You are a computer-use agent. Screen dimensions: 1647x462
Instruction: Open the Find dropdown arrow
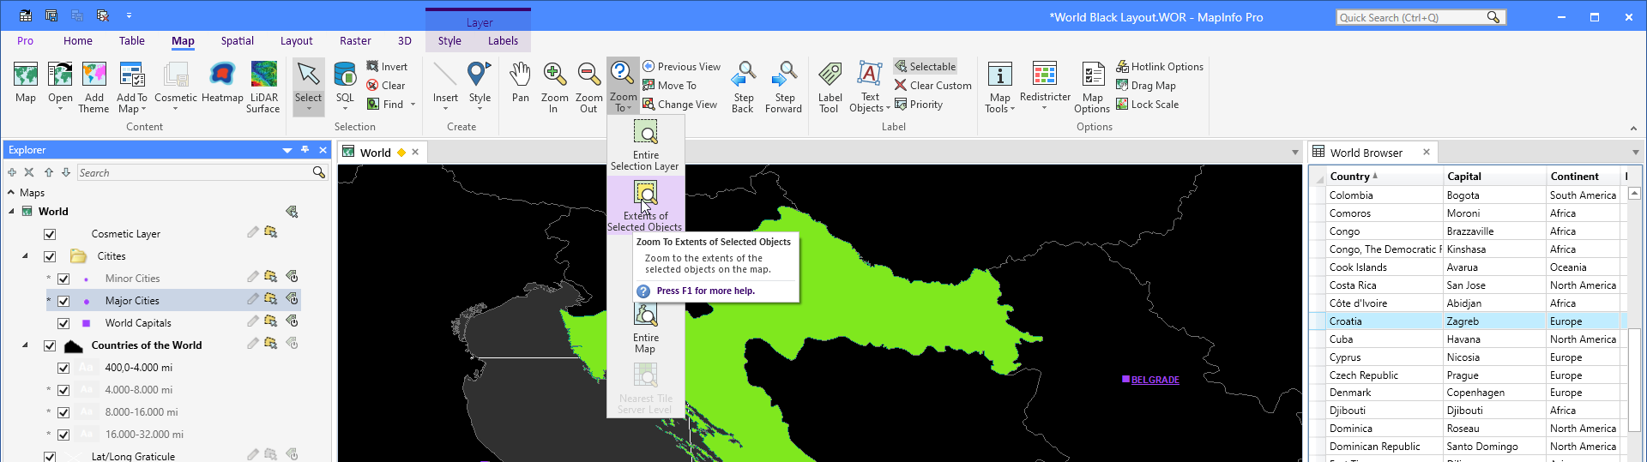pyautogui.click(x=413, y=105)
